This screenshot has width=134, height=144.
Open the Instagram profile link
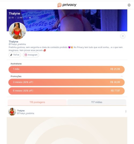(x=31, y=55)
